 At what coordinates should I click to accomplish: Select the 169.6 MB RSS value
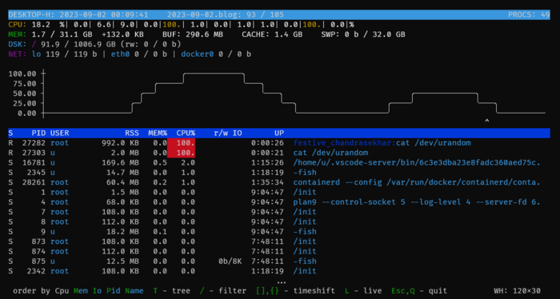pyautogui.click(x=120, y=163)
